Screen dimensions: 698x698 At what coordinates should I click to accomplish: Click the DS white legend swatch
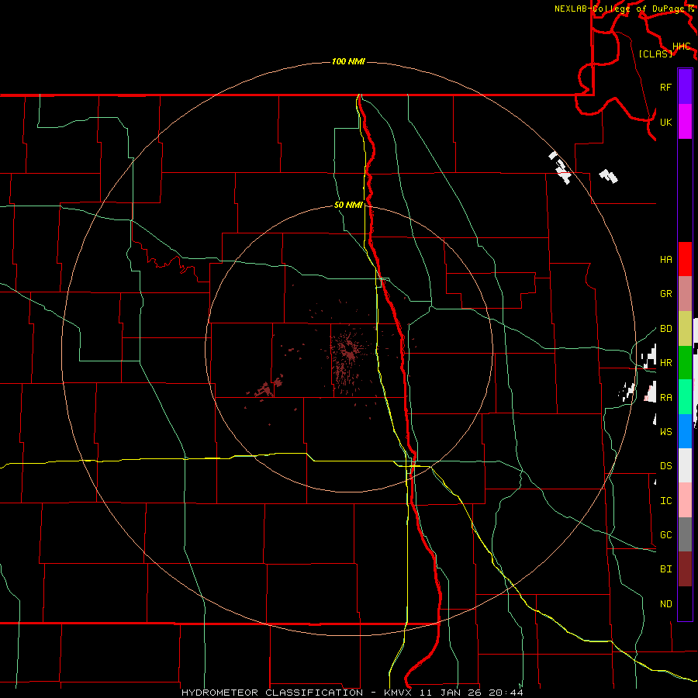[685, 465]
